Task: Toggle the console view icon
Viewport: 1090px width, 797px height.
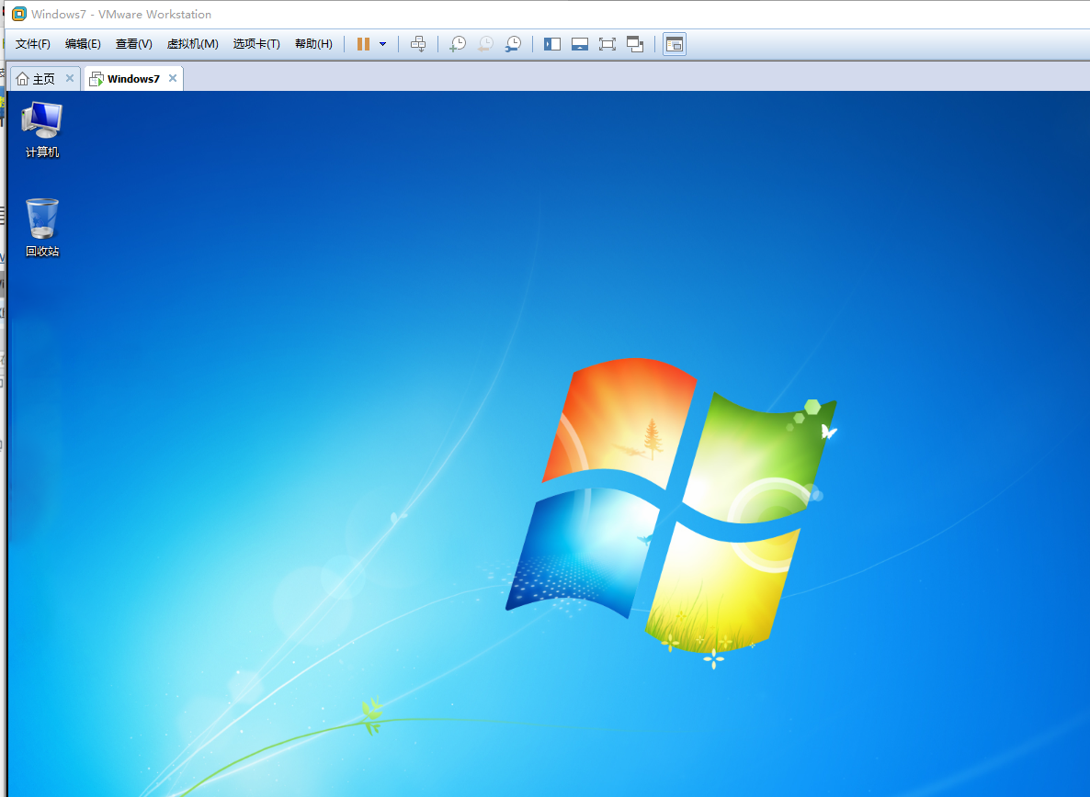Action: [x=675, y=44]
